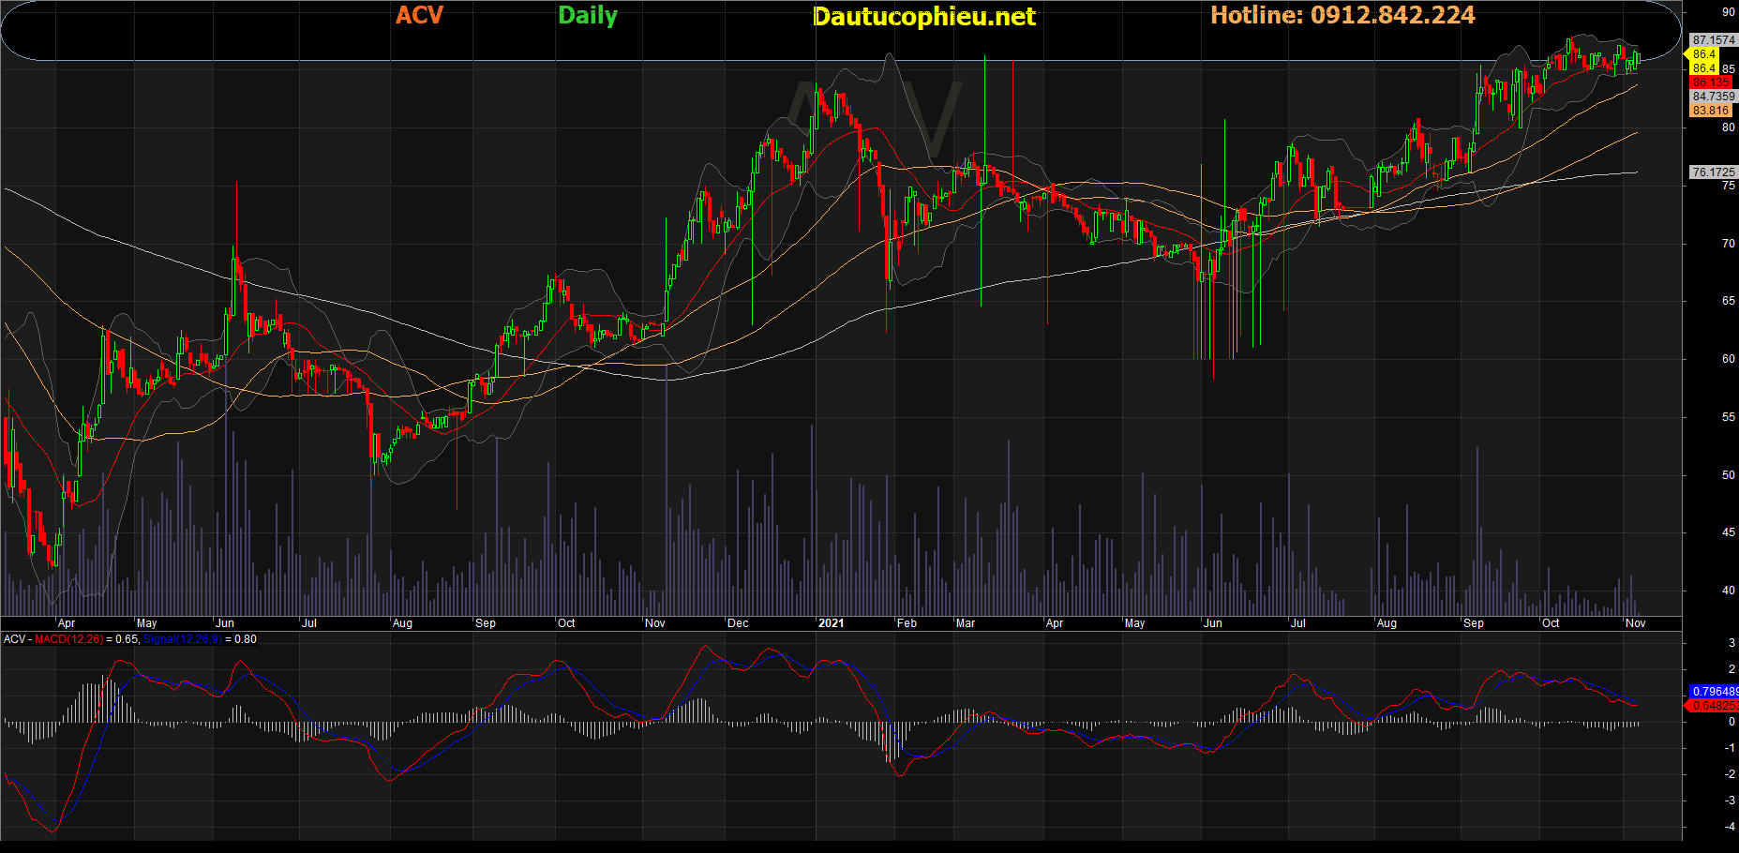Click the -4 level on MACD axis
This screenshot has width=1739, height=853.
(1730, 827)
